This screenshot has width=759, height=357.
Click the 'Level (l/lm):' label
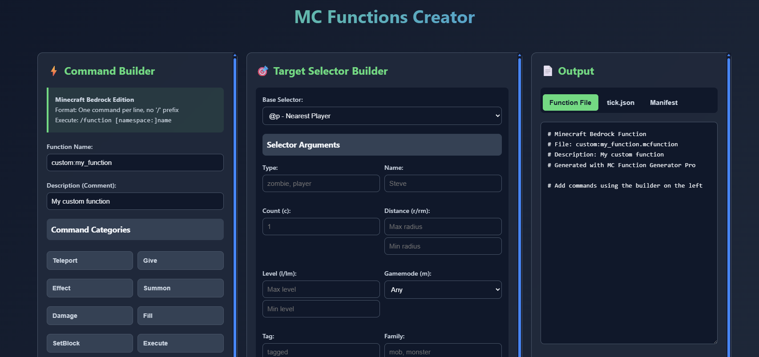(x=279, y=273)
